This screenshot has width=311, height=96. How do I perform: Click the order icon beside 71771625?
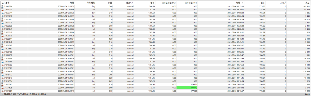(2, 88)
